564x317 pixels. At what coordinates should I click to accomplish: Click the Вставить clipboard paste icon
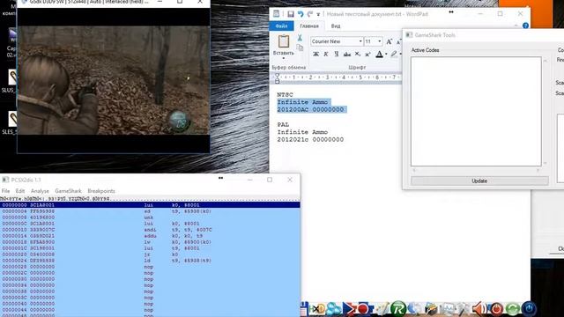pos(284,41)
